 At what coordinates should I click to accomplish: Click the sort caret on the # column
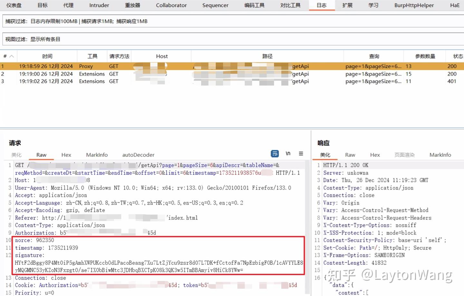click(11, 56)
